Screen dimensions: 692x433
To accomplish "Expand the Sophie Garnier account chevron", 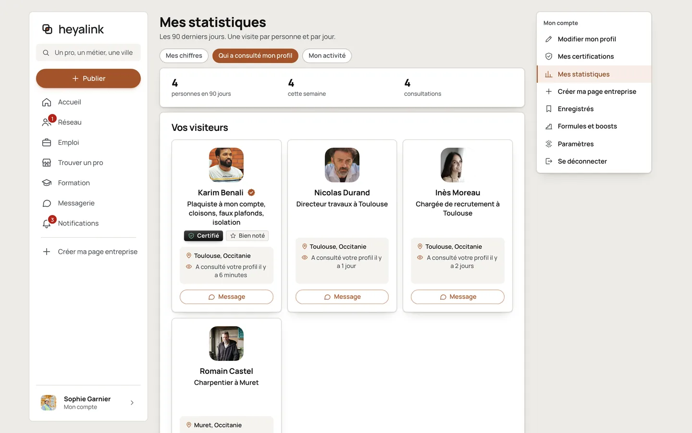I will point(132,403).
